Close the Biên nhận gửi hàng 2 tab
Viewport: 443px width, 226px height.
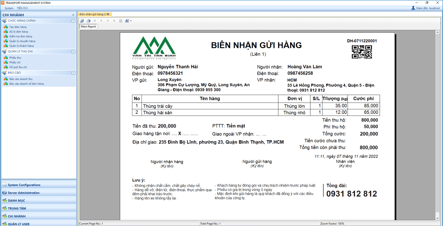click(x=108, y=14)
